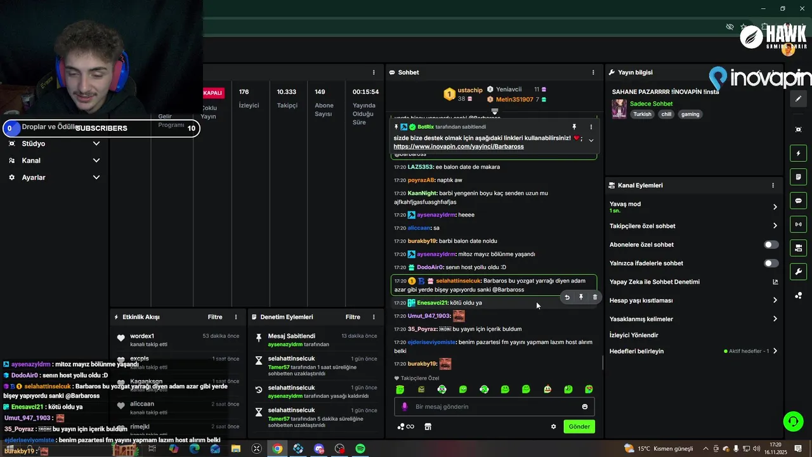Select the last heart-eyes emote in quick row
This screenshot has width=812, height=457.
tap(589, 389)
